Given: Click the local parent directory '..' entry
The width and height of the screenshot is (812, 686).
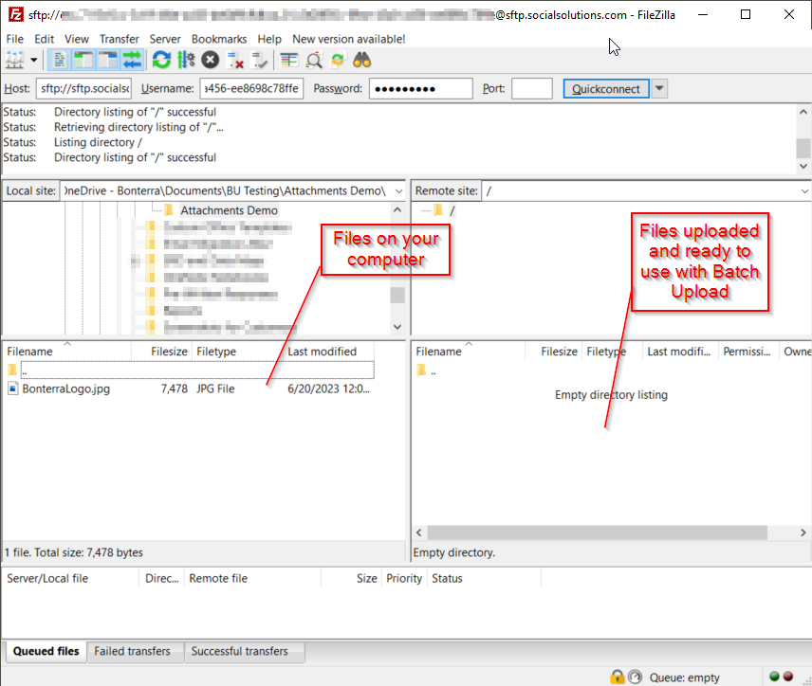Looking at the screenshot, I should coord(196,370).
